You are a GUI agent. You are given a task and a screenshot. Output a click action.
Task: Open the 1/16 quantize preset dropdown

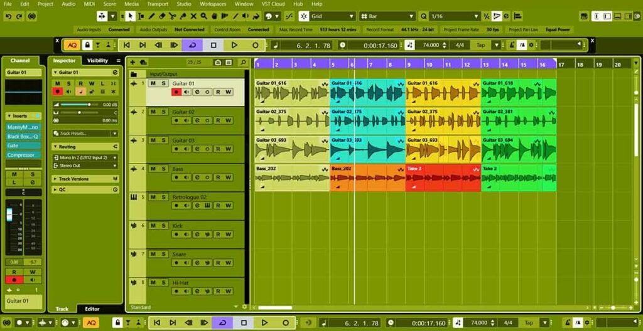(x=455, y=16)
